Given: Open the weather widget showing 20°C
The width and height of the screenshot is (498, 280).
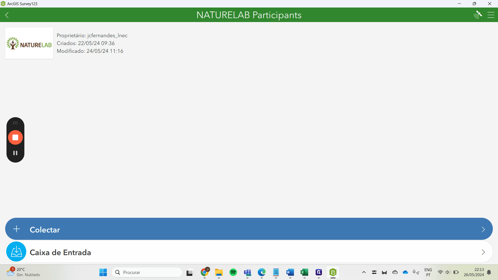Looking at the screenshot, I should (x=23, y=272).
